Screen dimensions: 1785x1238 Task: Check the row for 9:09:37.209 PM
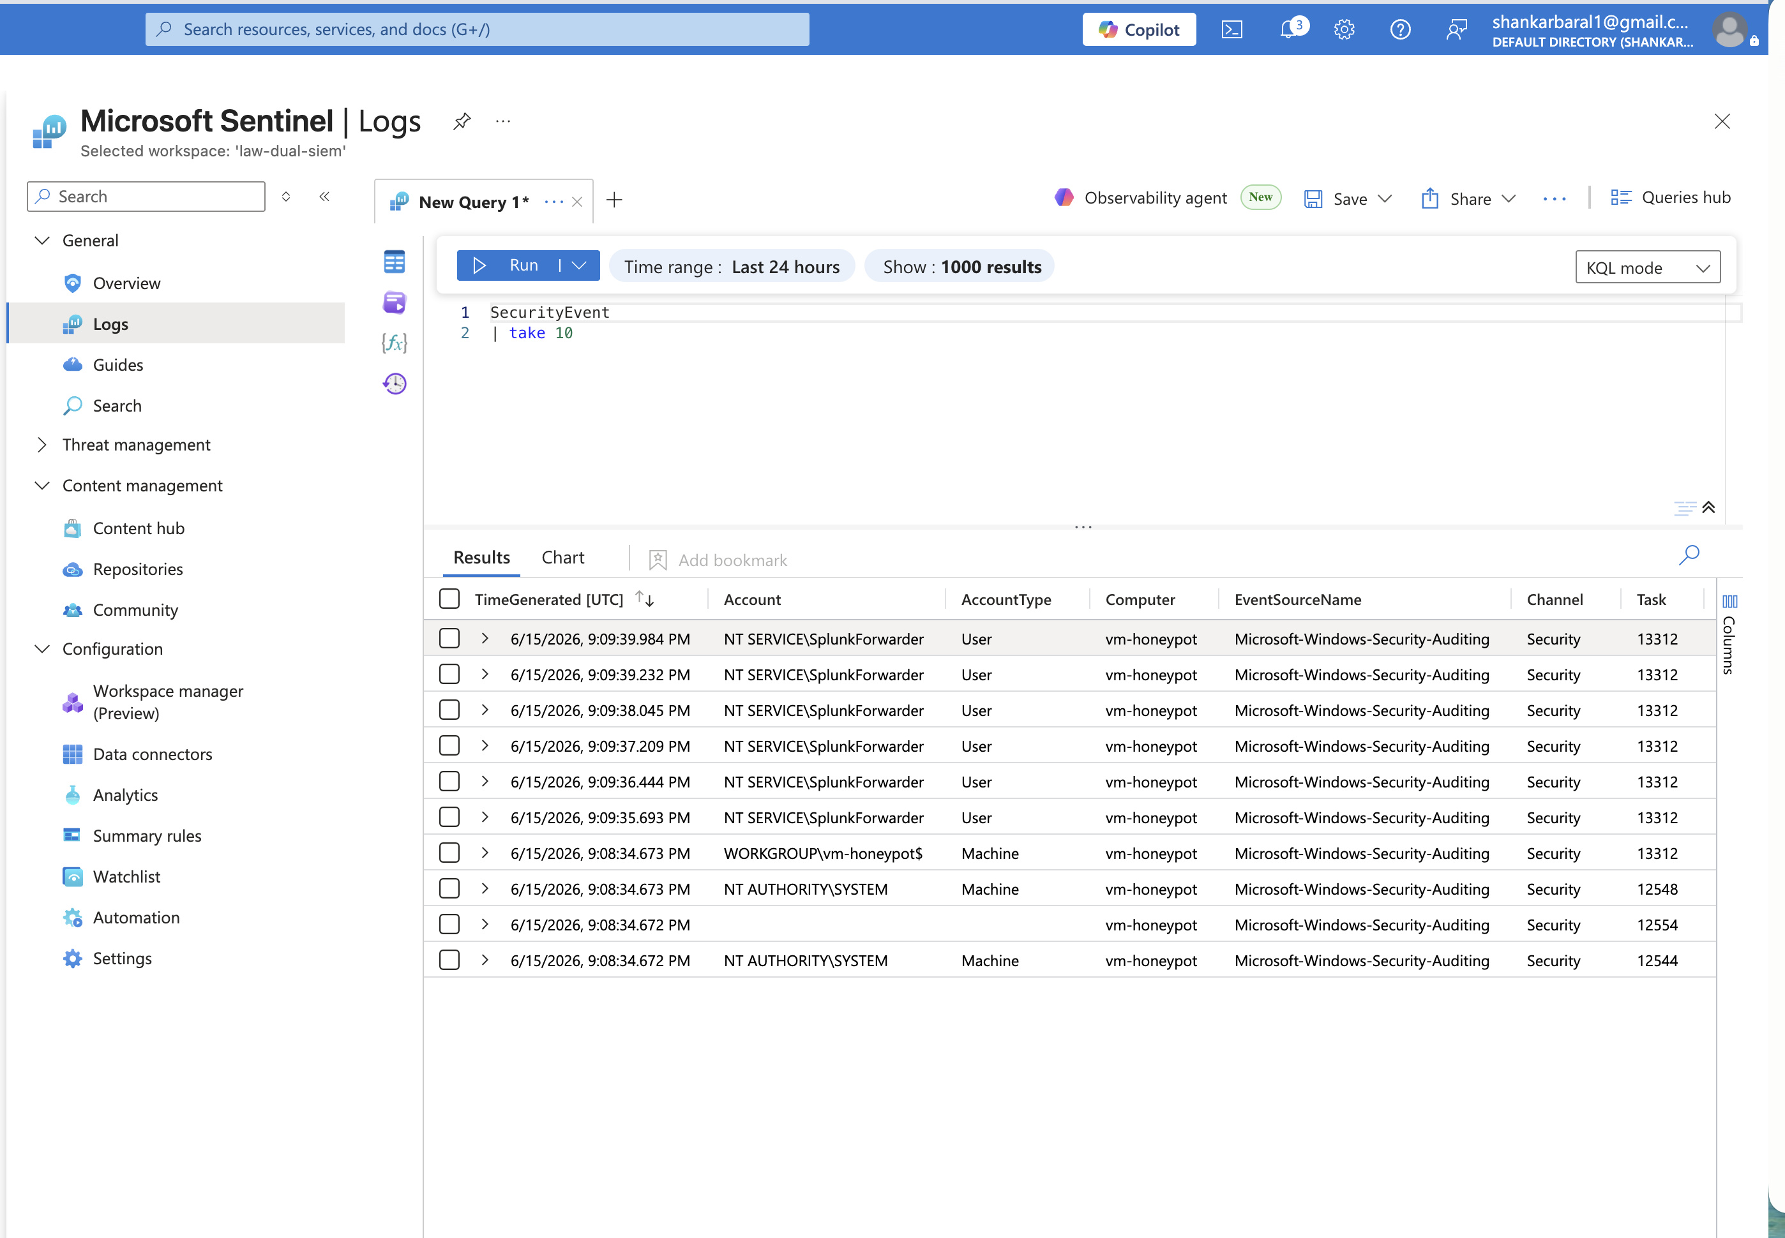click(449, 745)
